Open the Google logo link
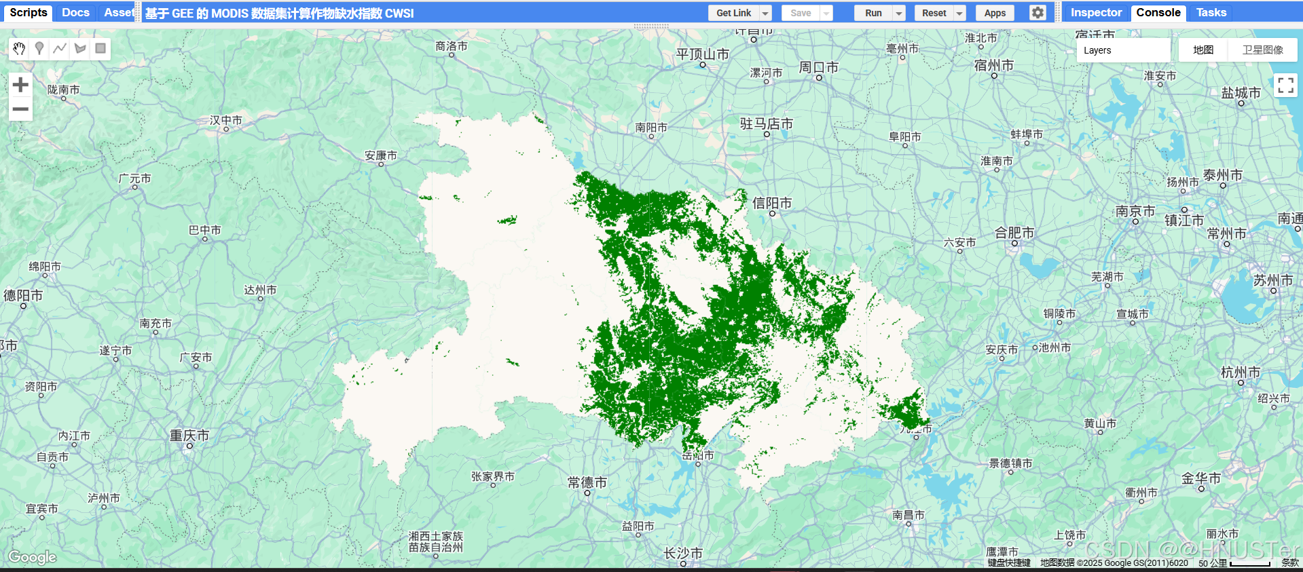Image resolution: width=1303 pixels, height=572 pixels. click(32, 557)
